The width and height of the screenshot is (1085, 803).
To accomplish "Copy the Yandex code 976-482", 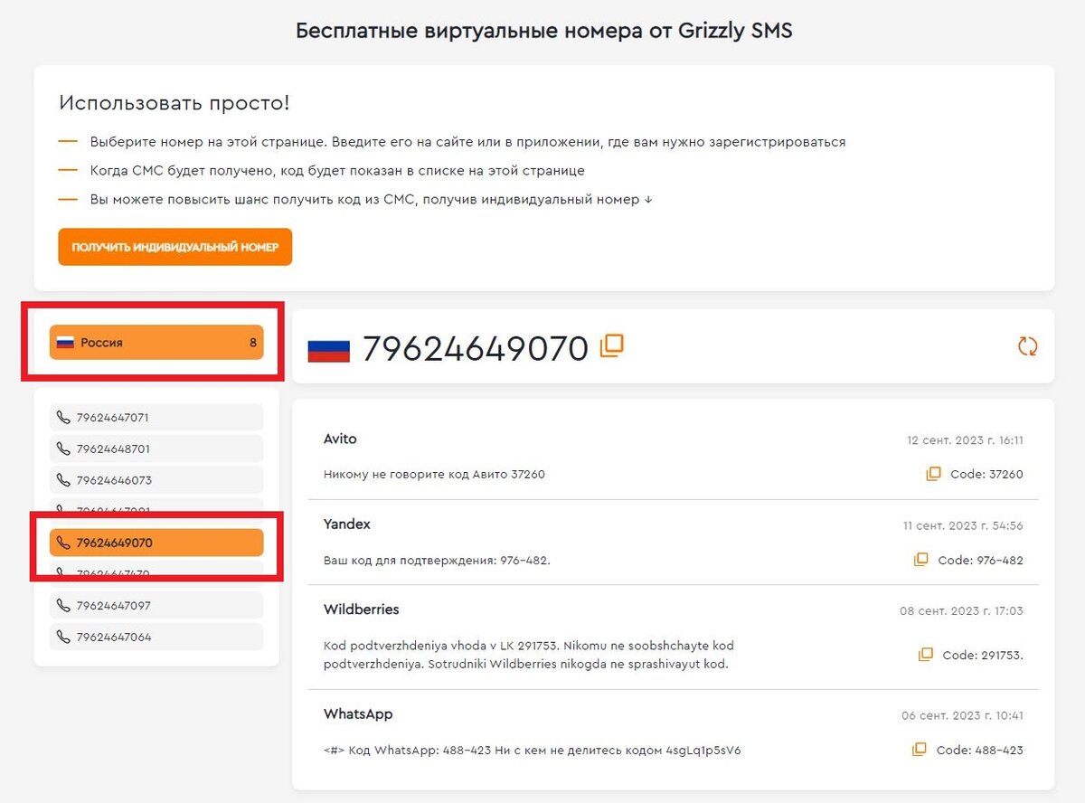I will pyautogui.click(x=920, y=560).
